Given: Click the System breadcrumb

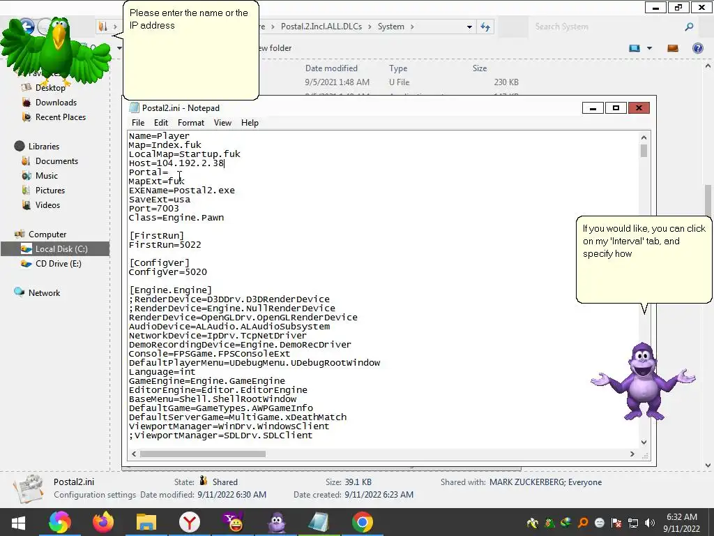Looking at the screenshot, I should coord(390,27).
